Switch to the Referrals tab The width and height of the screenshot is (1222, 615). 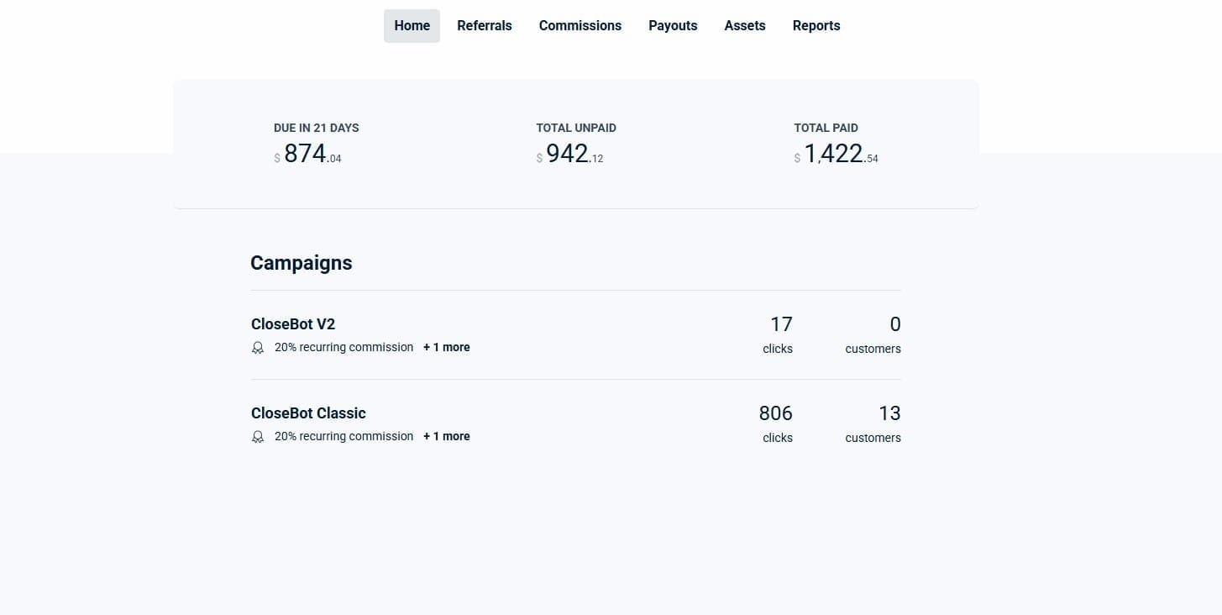pos(484,26)
